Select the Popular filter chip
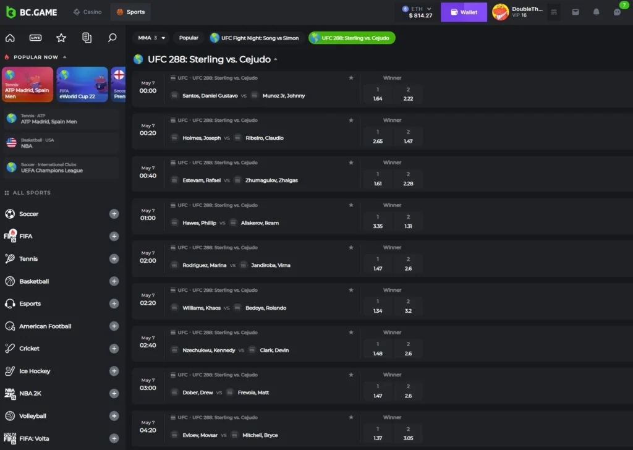The height and width of the screenshot is (450, 633). click(x=189, y=38)
